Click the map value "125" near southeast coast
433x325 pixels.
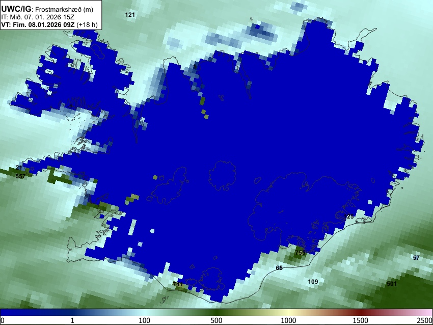[349, 216]
